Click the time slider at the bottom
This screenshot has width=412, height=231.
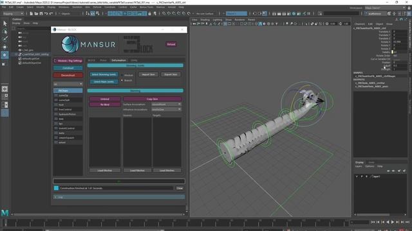pyautogui.click(x=176, y=223)
